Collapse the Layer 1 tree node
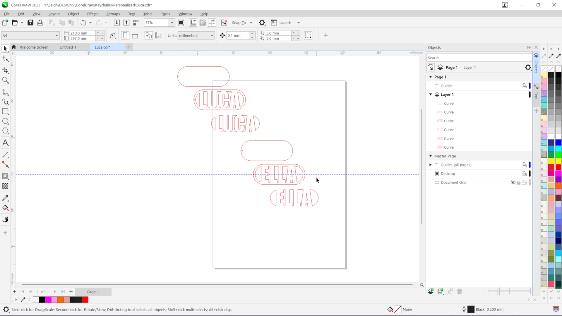562x316 pixels. 431,95
